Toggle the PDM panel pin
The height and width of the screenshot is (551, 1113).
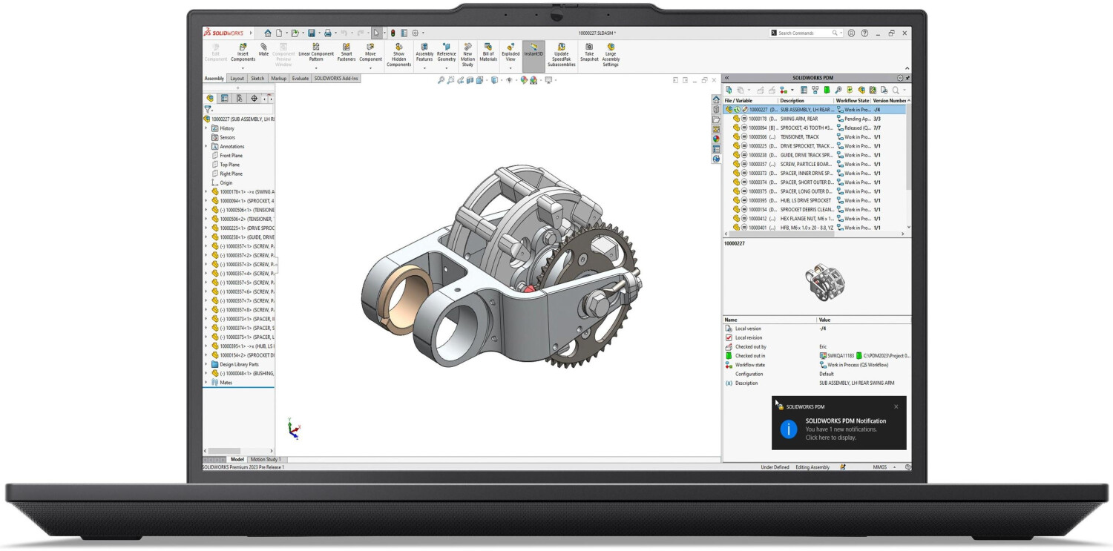tap(907, 78)
